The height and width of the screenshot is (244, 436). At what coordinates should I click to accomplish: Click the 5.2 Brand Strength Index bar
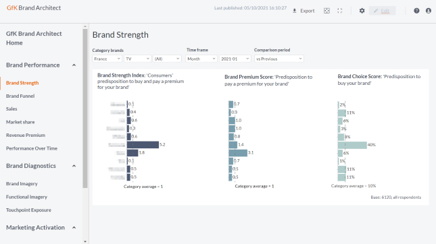click(x=143, y=144)
